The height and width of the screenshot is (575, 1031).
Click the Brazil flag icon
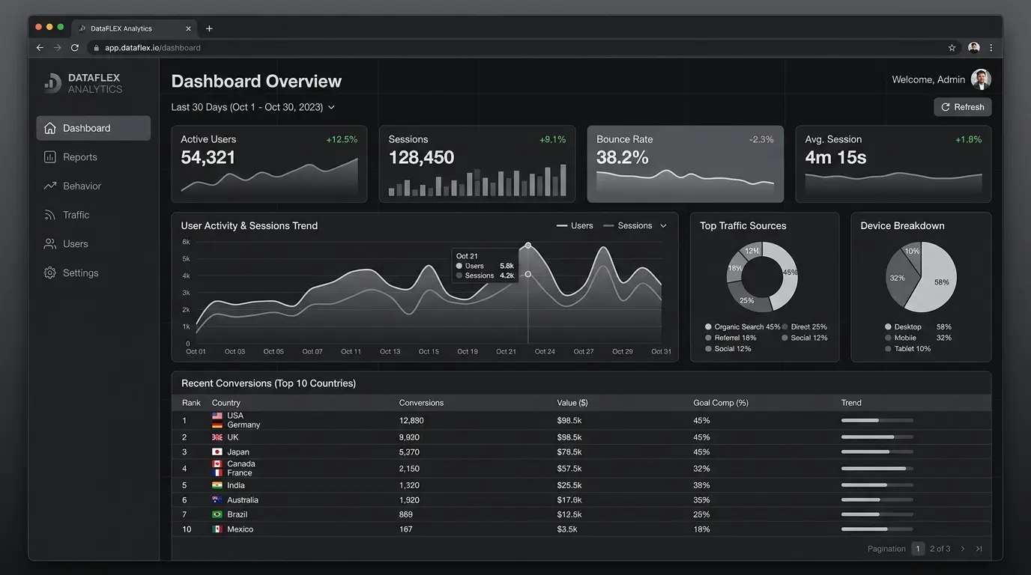click(x=217, y=514)
